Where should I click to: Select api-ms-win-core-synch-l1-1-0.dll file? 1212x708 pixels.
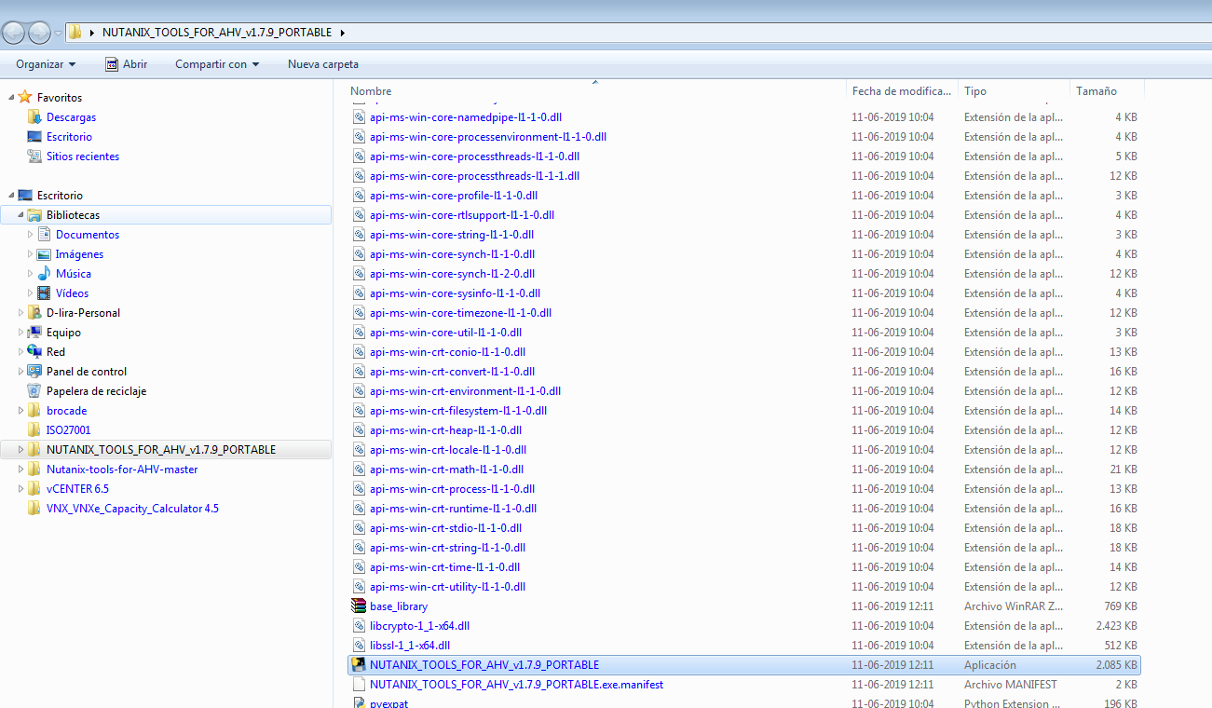point(452,254)
